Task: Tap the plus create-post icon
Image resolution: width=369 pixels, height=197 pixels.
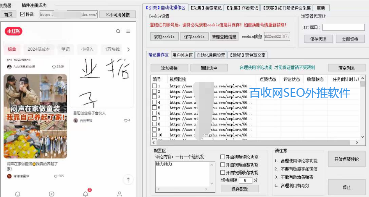Action: pyautogui.click(x=51, y=194)
